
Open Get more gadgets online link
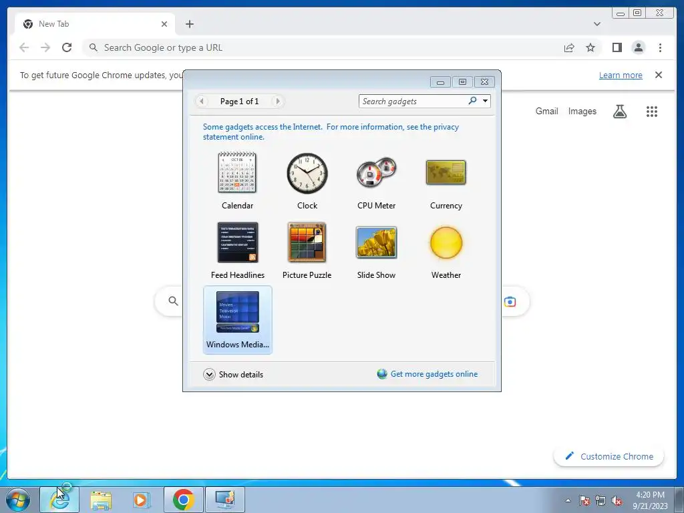(x=427, y=374)
